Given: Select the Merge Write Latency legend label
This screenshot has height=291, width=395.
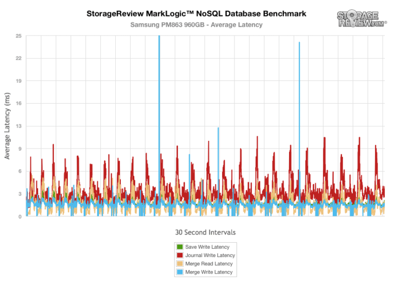Looking at the screenshot, I should coord(209,272).
